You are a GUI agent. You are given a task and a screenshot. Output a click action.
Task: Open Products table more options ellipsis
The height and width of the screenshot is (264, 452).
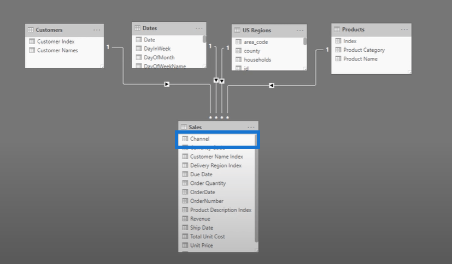coord(404,29)
